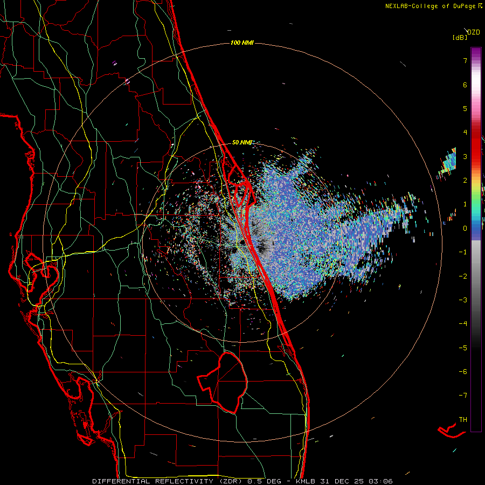
Task: Click the 100 NMI range ring label
Action: tap(242, 43)
